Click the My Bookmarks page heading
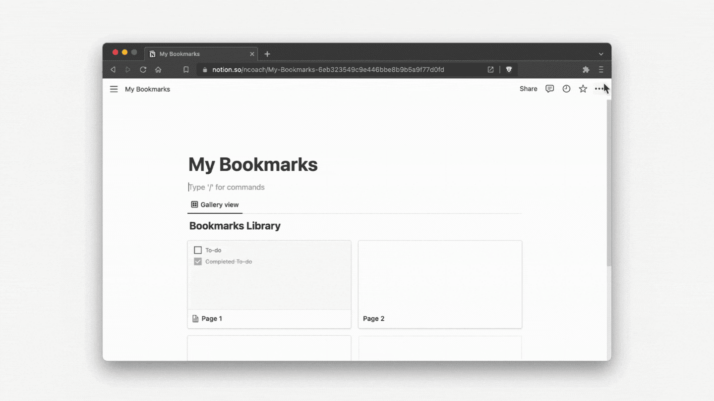 [x=253, y=164]
